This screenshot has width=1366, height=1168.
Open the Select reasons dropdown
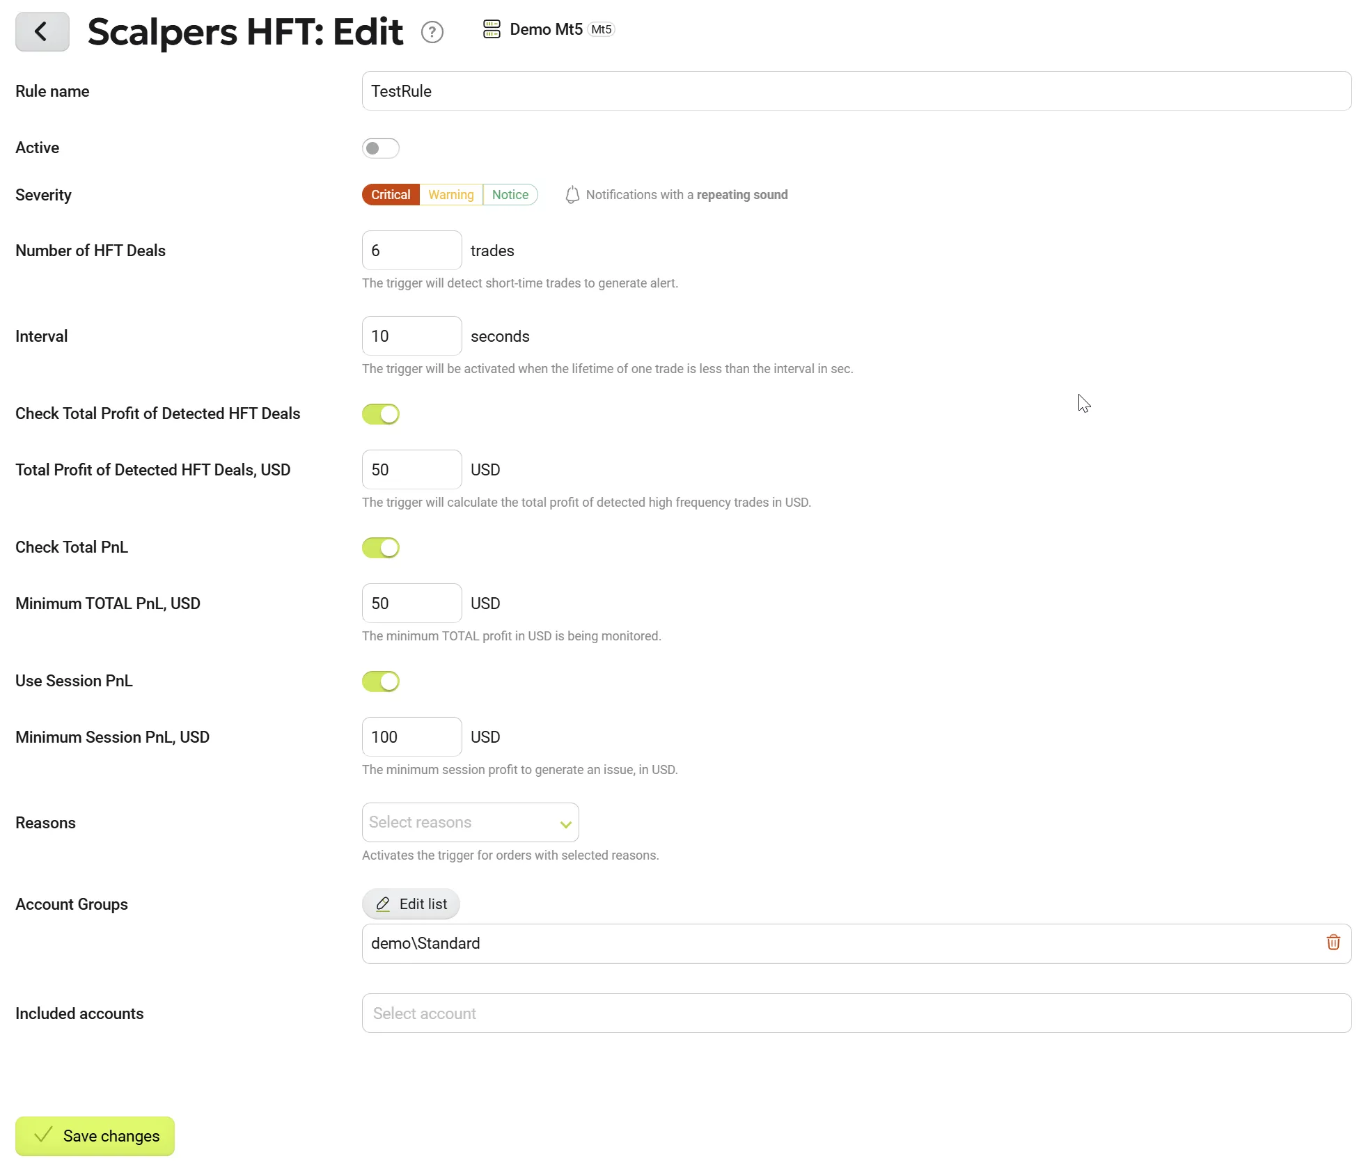(x=471, y=823)
